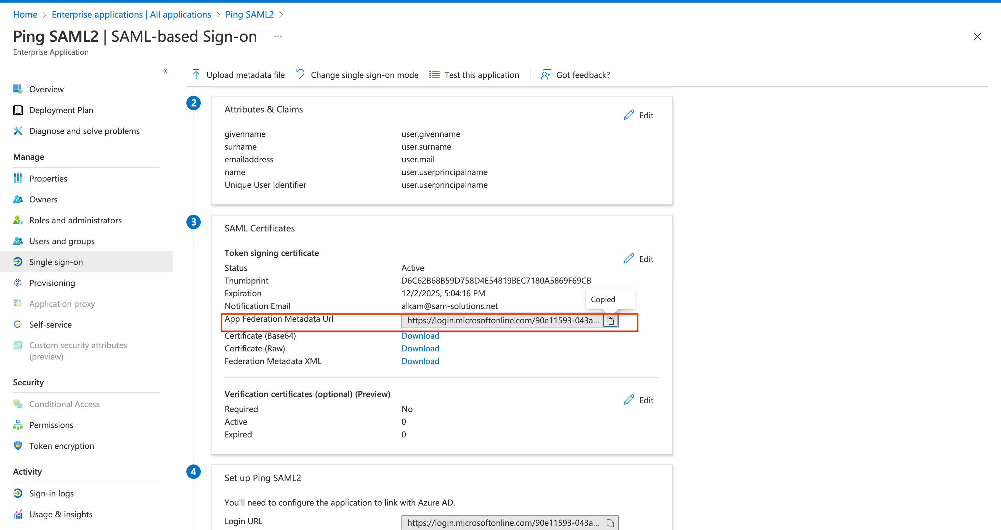Select Single sign-on in the sidebar

click(x=56, y=262)
